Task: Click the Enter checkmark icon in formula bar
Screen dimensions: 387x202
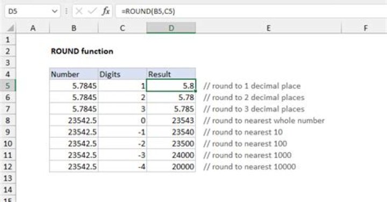Action: [x=92, y=11]
